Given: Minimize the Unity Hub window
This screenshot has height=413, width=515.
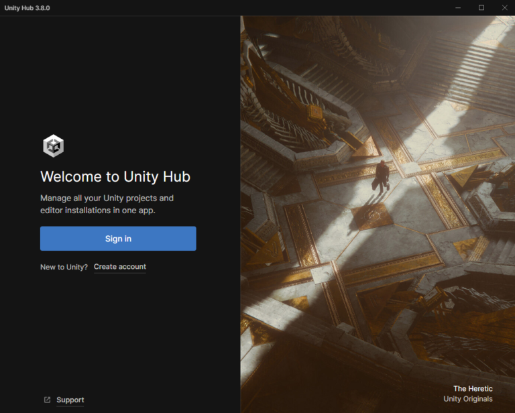Looking at the screenshot, I should click(x=457, y=7).
